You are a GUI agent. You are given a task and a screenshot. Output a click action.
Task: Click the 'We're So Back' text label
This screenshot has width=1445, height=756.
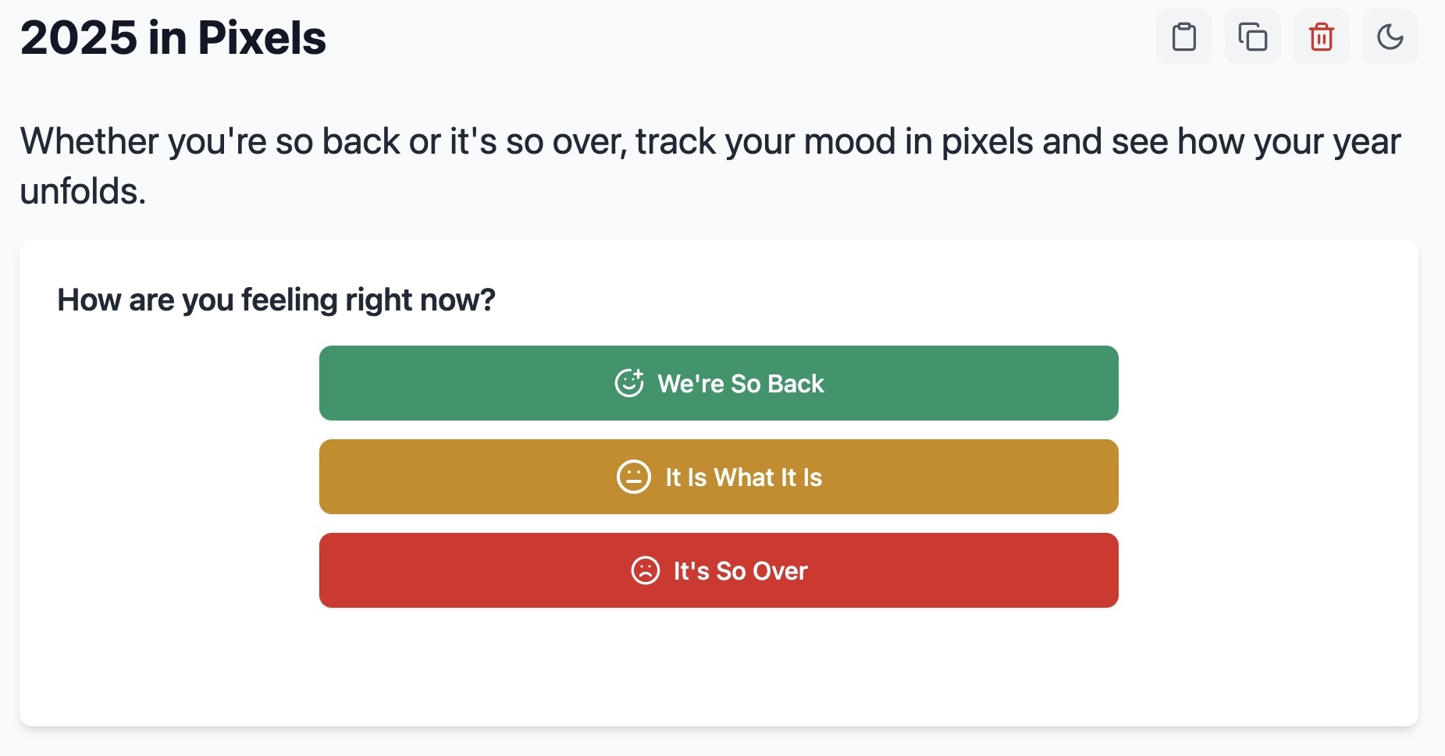(740, 384)
